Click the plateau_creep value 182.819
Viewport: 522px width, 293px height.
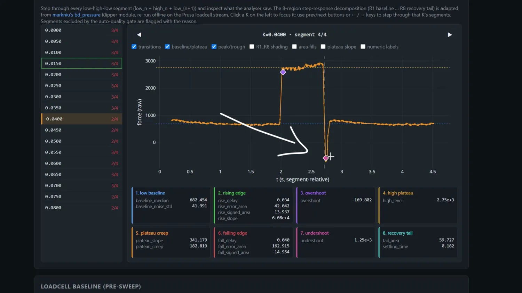pos(198,246)
